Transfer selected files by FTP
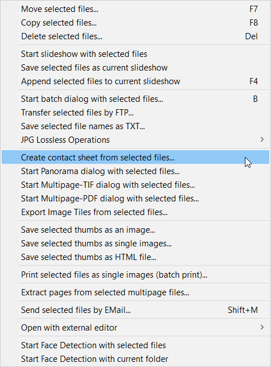 point(135,113)
